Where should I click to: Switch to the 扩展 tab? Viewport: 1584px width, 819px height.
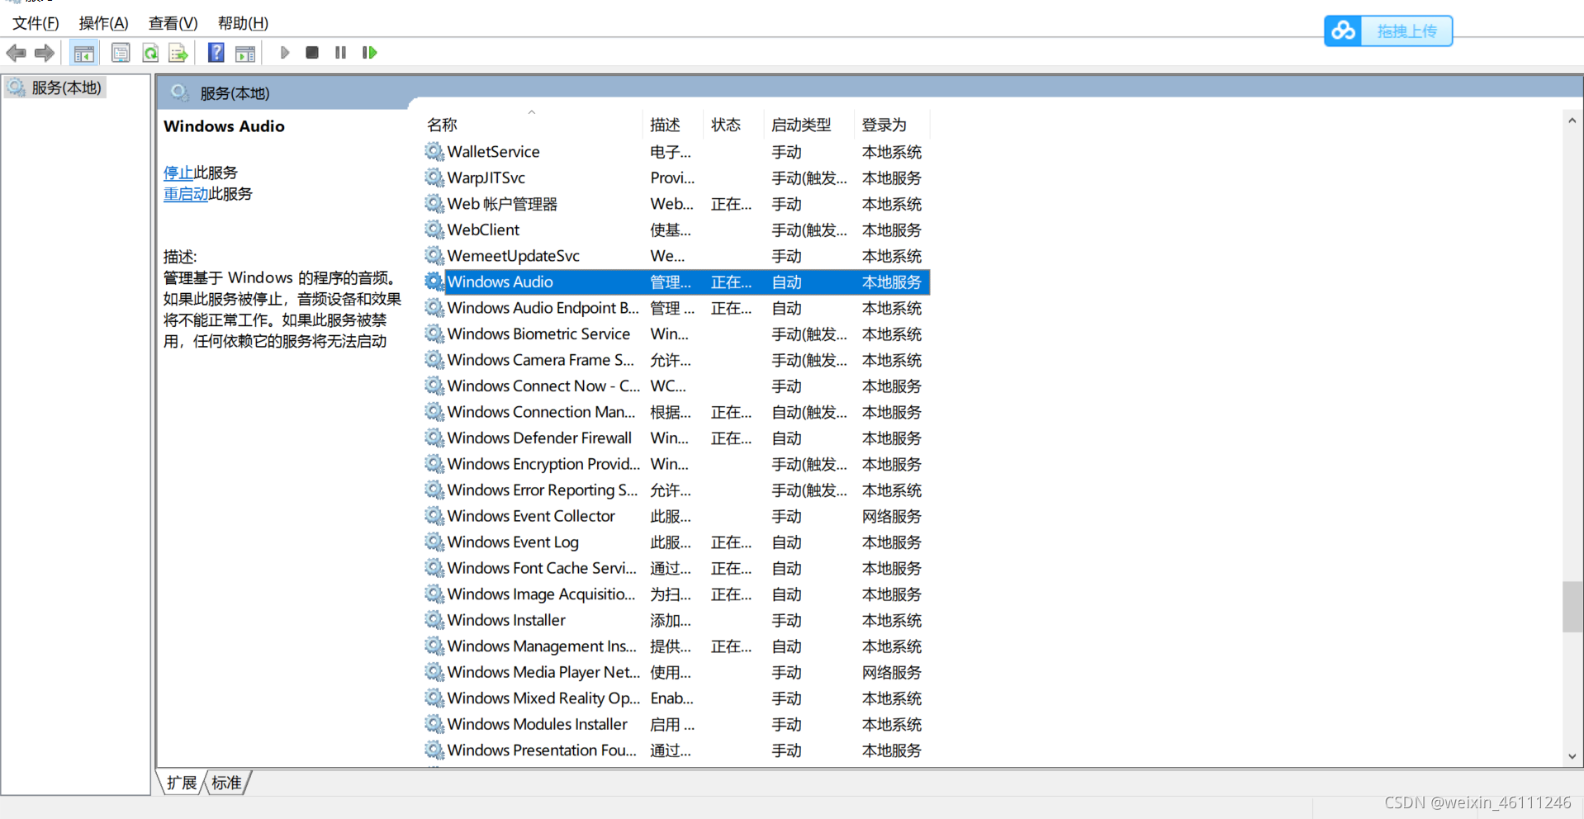click(182, 783)
